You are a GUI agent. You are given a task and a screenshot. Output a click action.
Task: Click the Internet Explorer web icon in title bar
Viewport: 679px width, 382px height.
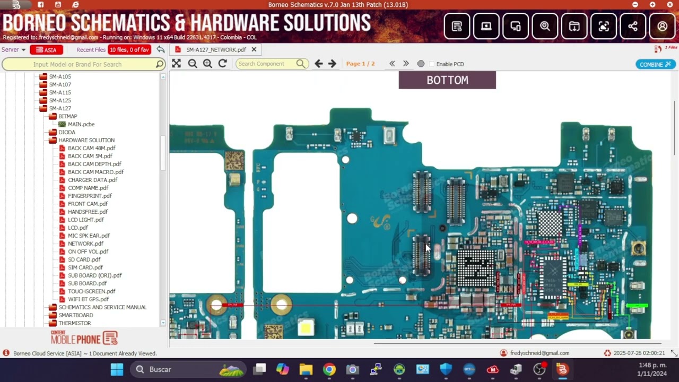[x=75, y=5]
